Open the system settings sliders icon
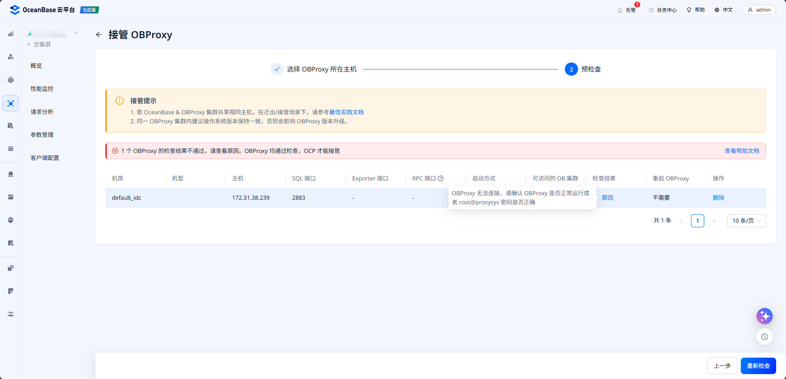The image size is (786, 379). click(x=11, y=314)
